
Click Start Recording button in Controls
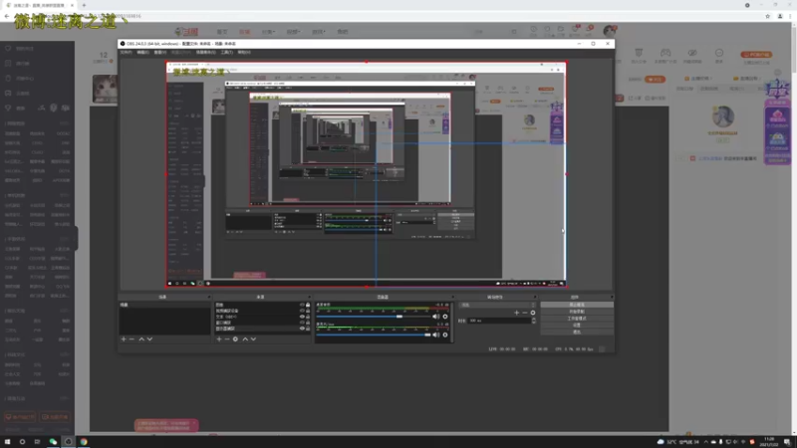(x=577, y=312)
